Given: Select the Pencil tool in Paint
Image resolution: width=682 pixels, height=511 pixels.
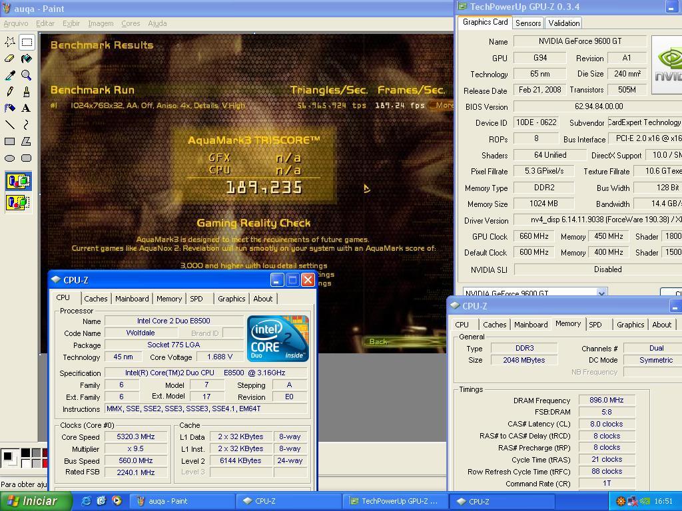Looking at the screenshot, I should 10,92.
